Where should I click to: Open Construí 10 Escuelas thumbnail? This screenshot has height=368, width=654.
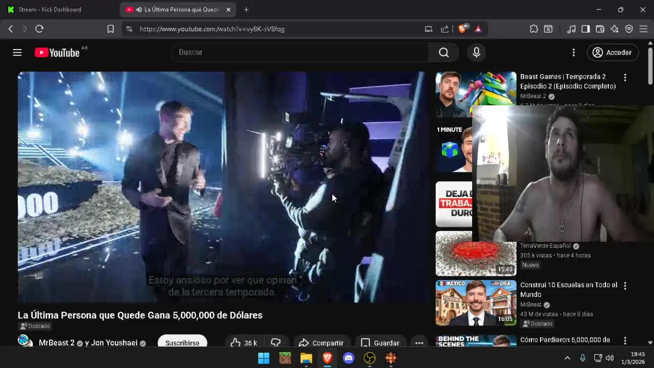click(476, 303)
